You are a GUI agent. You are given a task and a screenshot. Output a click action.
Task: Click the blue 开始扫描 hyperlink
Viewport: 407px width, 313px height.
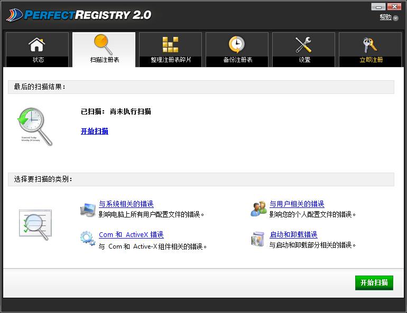95,131
